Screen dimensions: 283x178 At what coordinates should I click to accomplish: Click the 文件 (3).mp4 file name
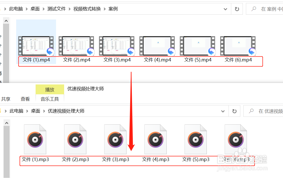coord(117,60)
